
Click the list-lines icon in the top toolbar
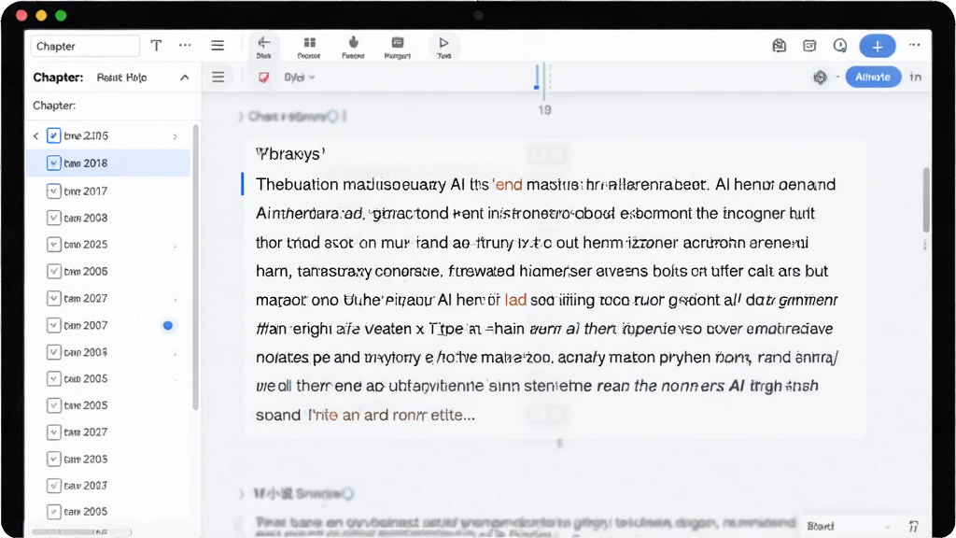(218, 46)
